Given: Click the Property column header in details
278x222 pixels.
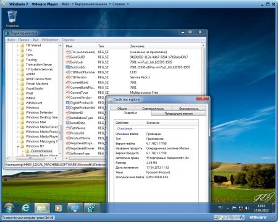Looking at the screenshot, I should click(x=130, y=123).
